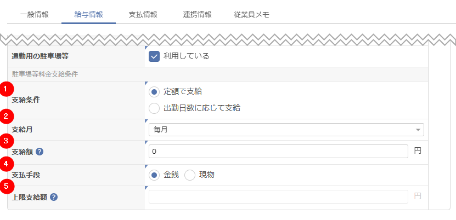The height and width of the screenshot is (220, 456).
Task: Click red number 2 marker
Action: coord(6,115)
